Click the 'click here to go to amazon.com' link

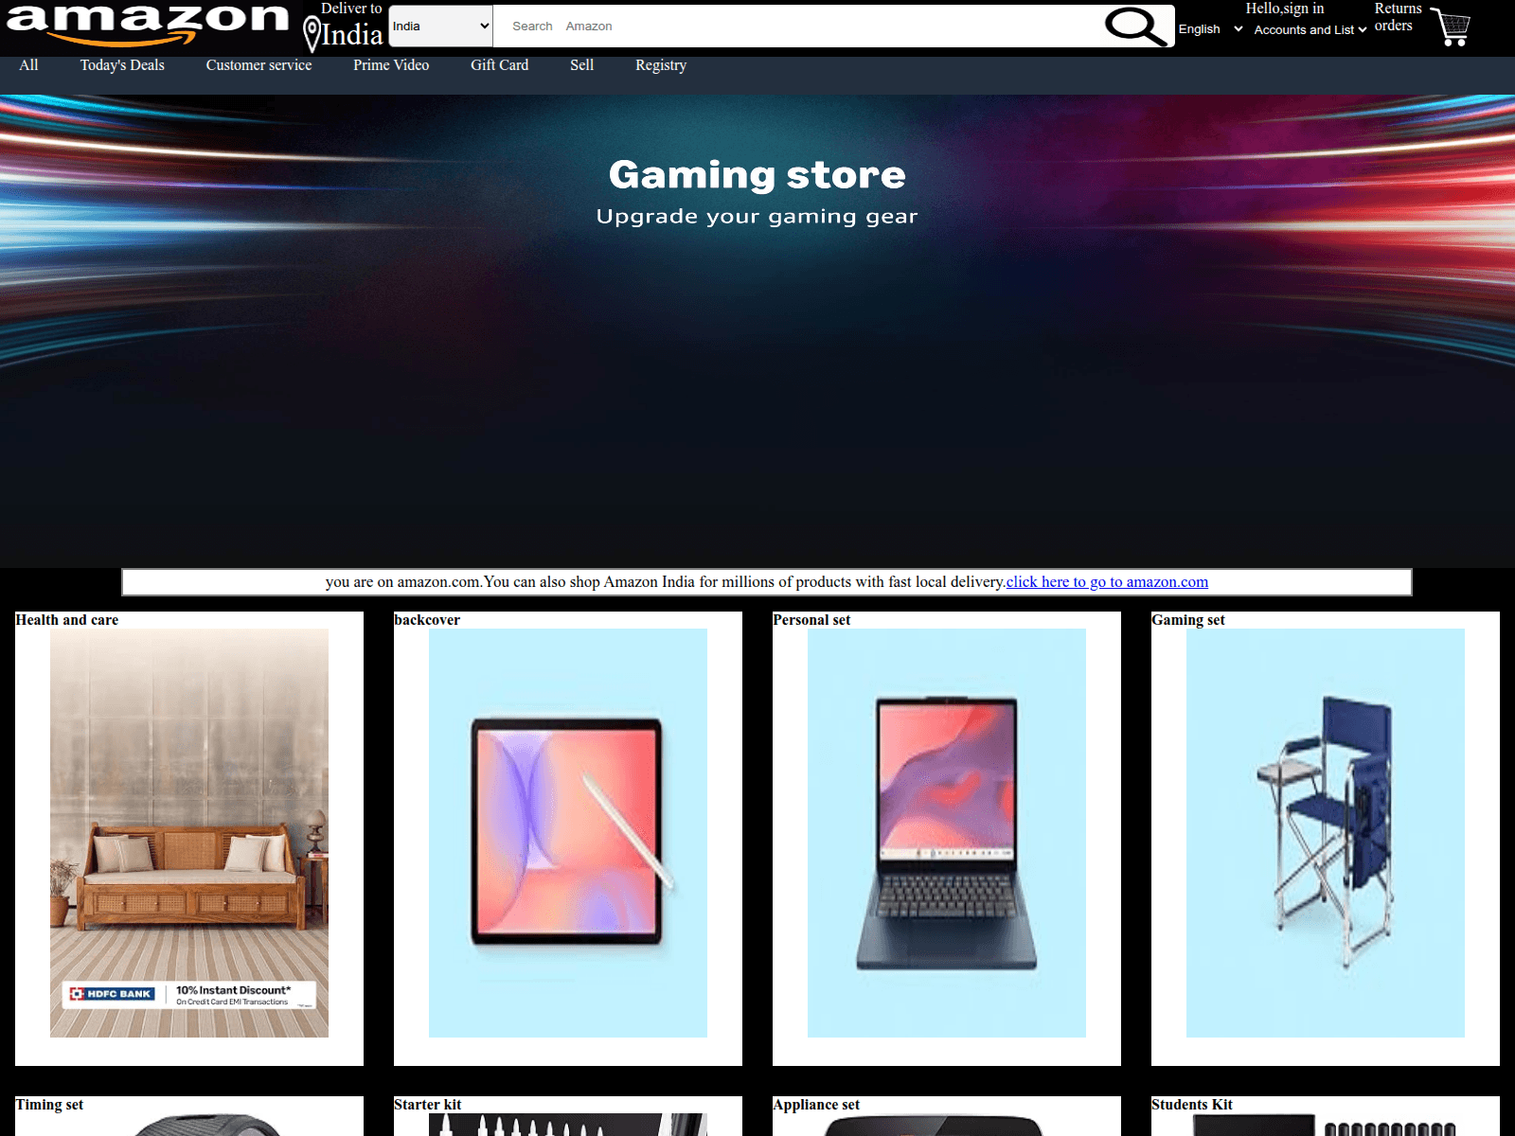[x=1107, y=582]
